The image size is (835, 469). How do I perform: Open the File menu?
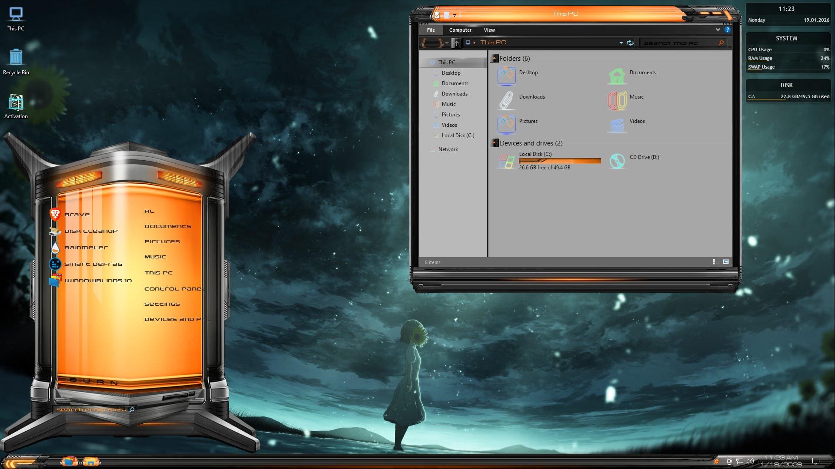coord(431,30)
